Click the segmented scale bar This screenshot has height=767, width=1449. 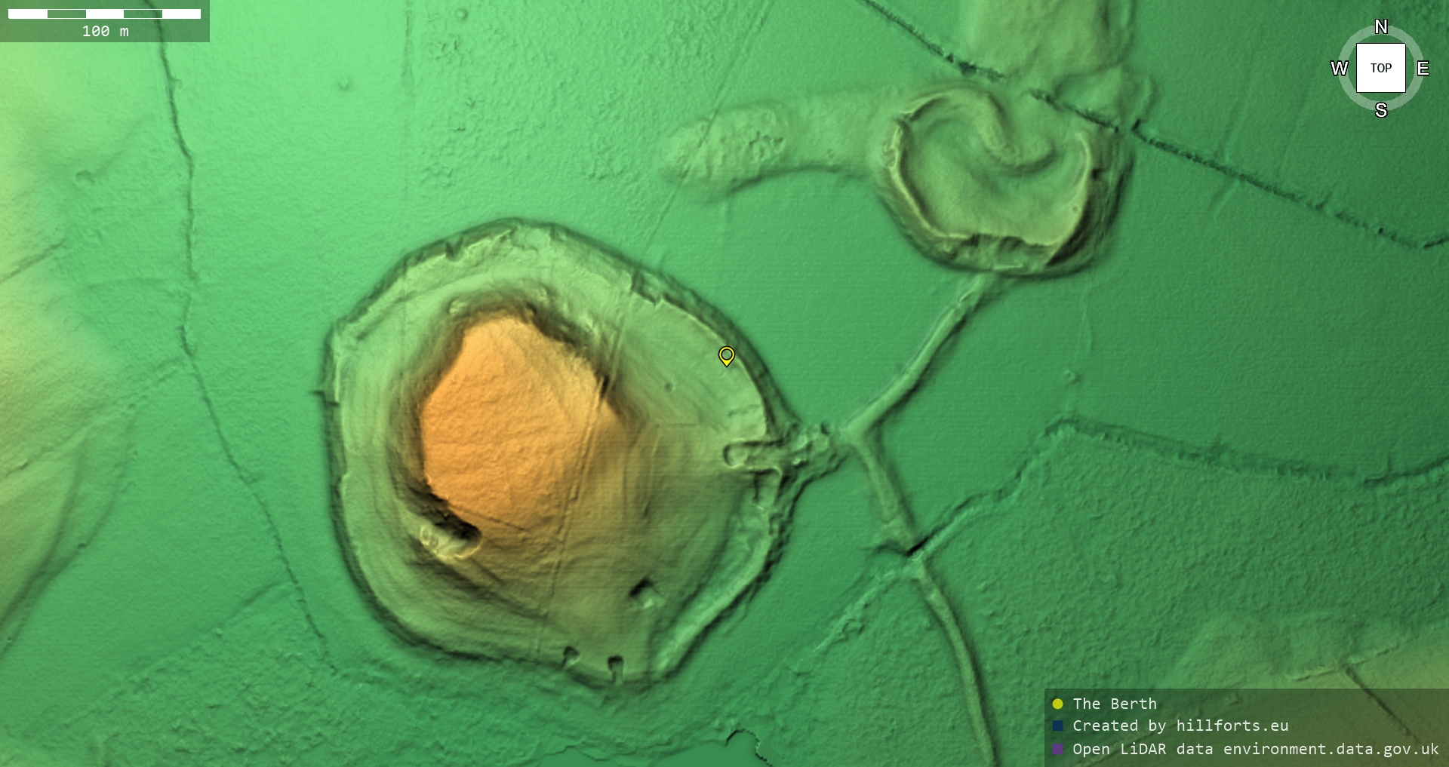click(104, 14)
